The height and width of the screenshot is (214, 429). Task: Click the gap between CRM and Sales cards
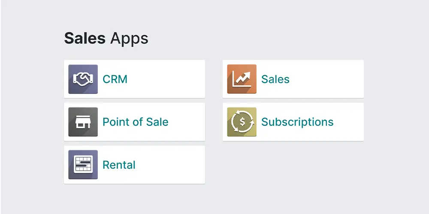pos(214,79)
